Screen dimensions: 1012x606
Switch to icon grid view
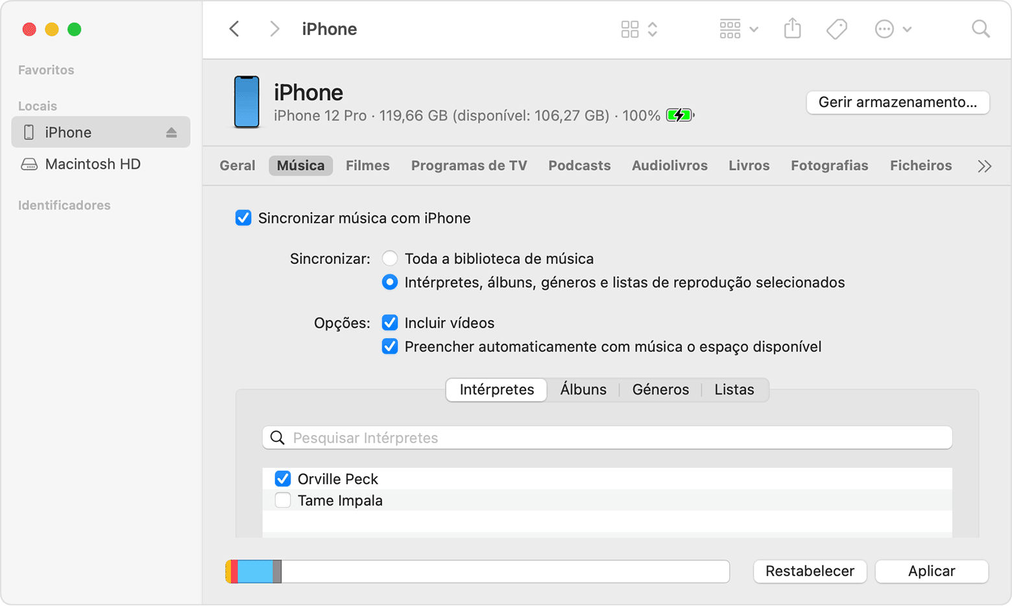click(629, 29)
